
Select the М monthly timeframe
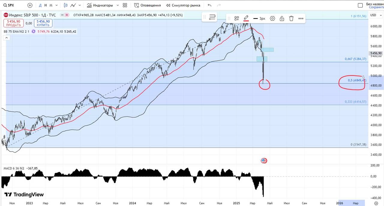(51, 5)
